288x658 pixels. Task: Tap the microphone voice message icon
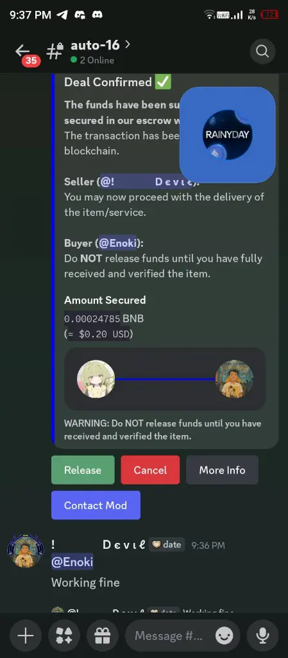coord(262,636)
